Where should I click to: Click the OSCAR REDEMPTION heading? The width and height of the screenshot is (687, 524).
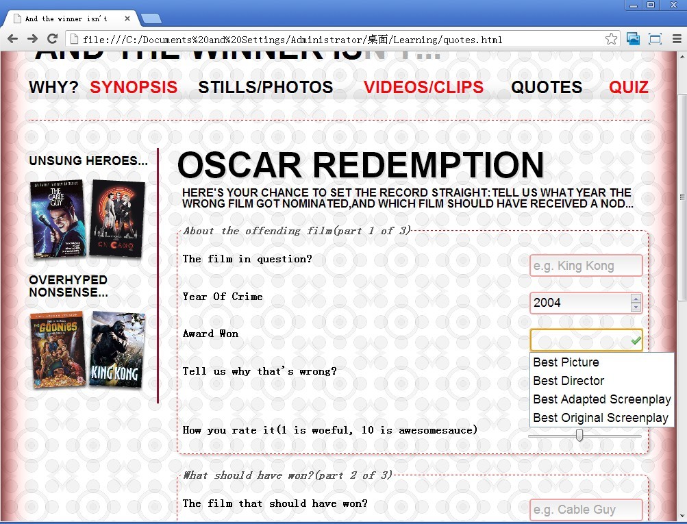(x=360, y=165)
